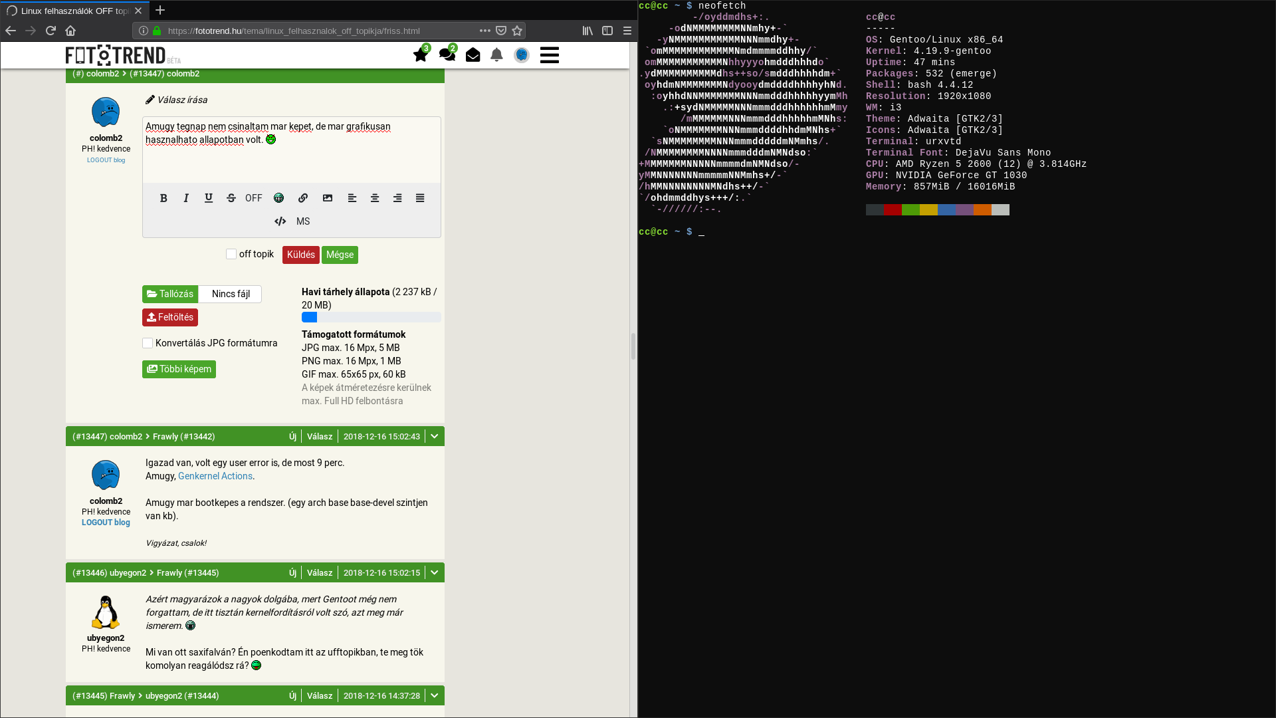Open private messages envelope icon

click(x=473, y=55)
